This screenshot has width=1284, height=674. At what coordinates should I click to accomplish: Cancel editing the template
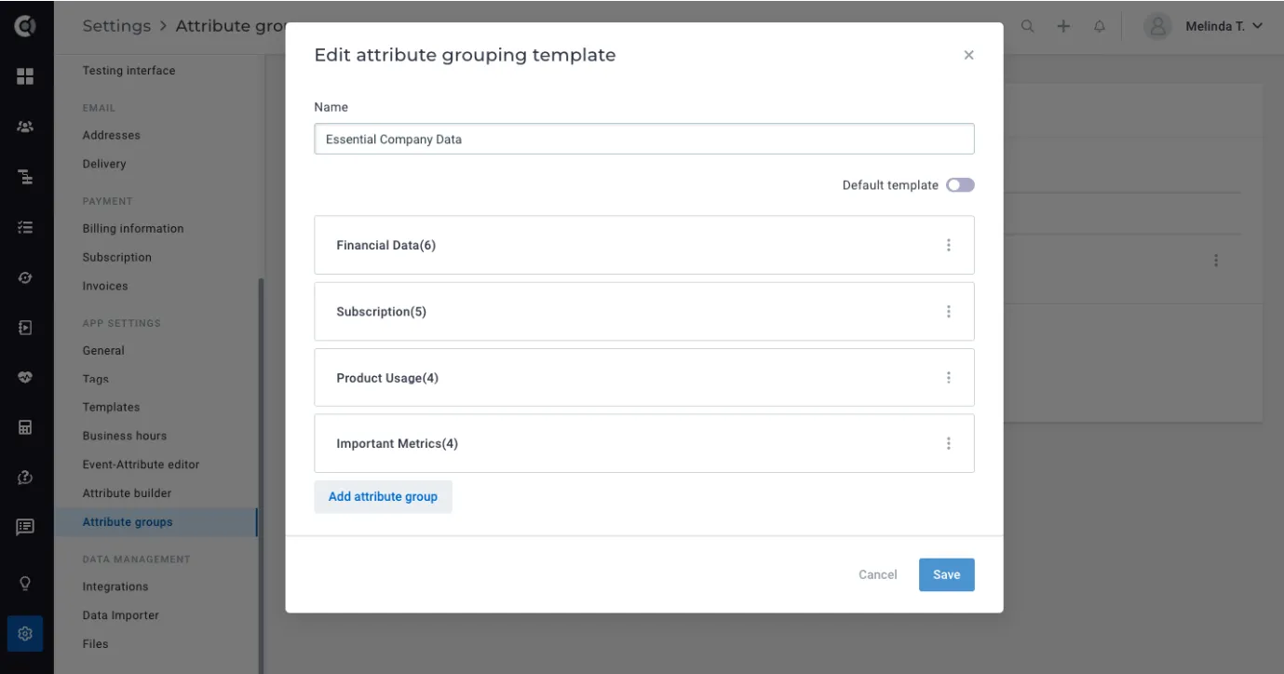(x=877, y=574)
